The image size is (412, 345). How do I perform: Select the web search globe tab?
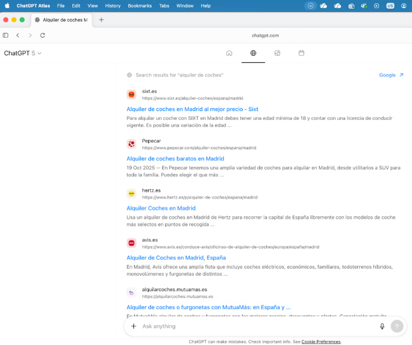[x=253, y=53]
